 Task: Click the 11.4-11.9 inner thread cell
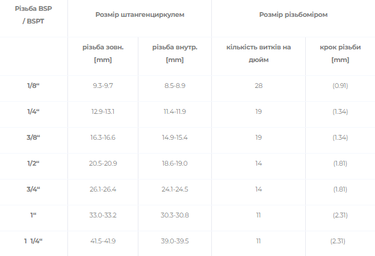tap(175, 111)
